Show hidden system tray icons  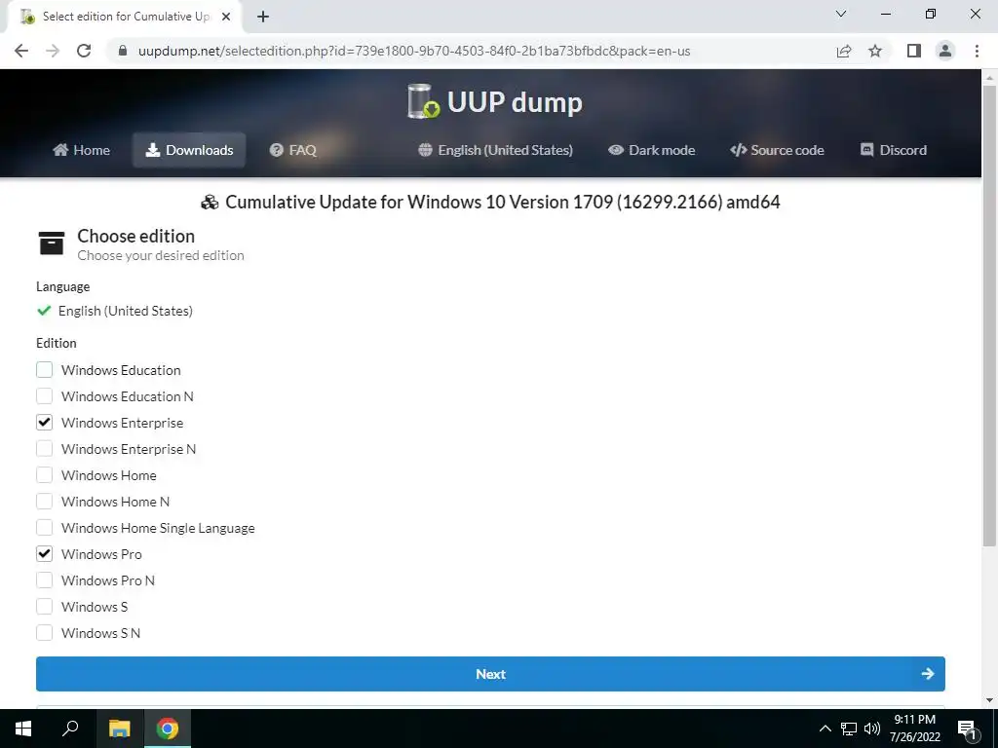coord(825,729)
